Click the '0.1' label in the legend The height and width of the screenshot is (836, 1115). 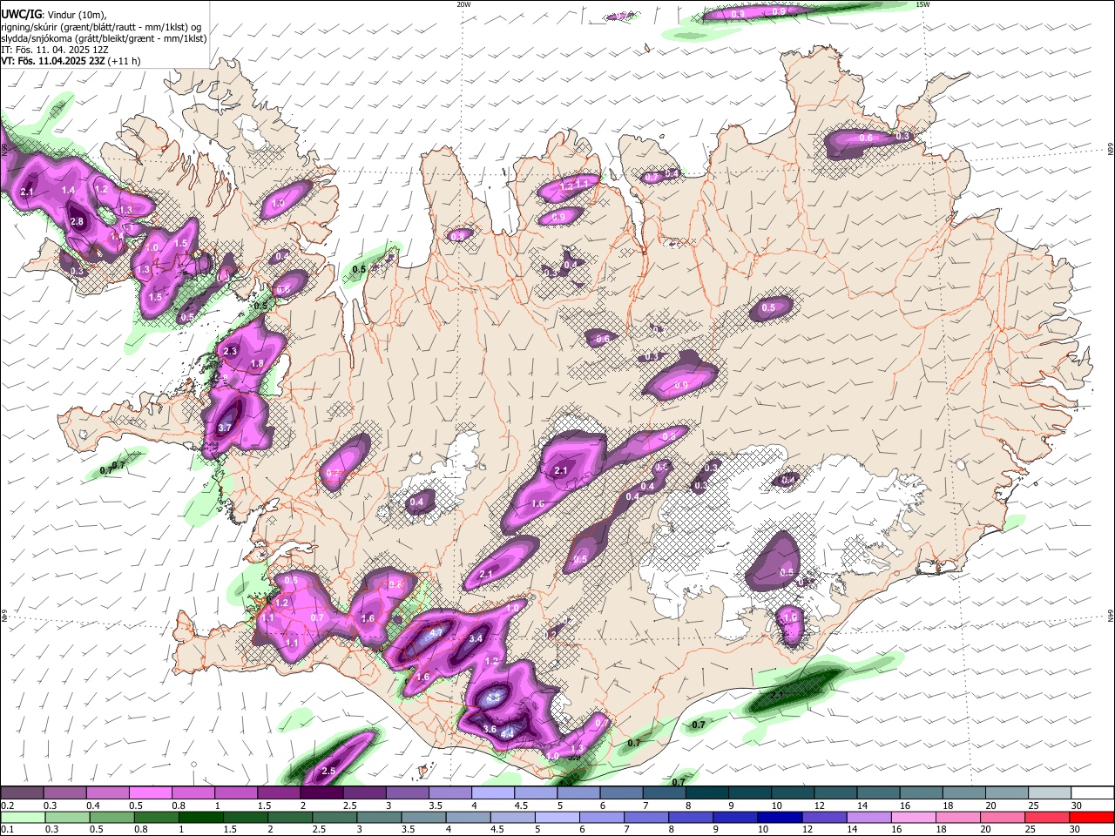click(7, 829)
